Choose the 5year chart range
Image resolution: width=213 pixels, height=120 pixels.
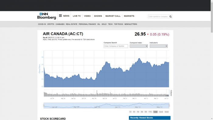click(166, 112)
